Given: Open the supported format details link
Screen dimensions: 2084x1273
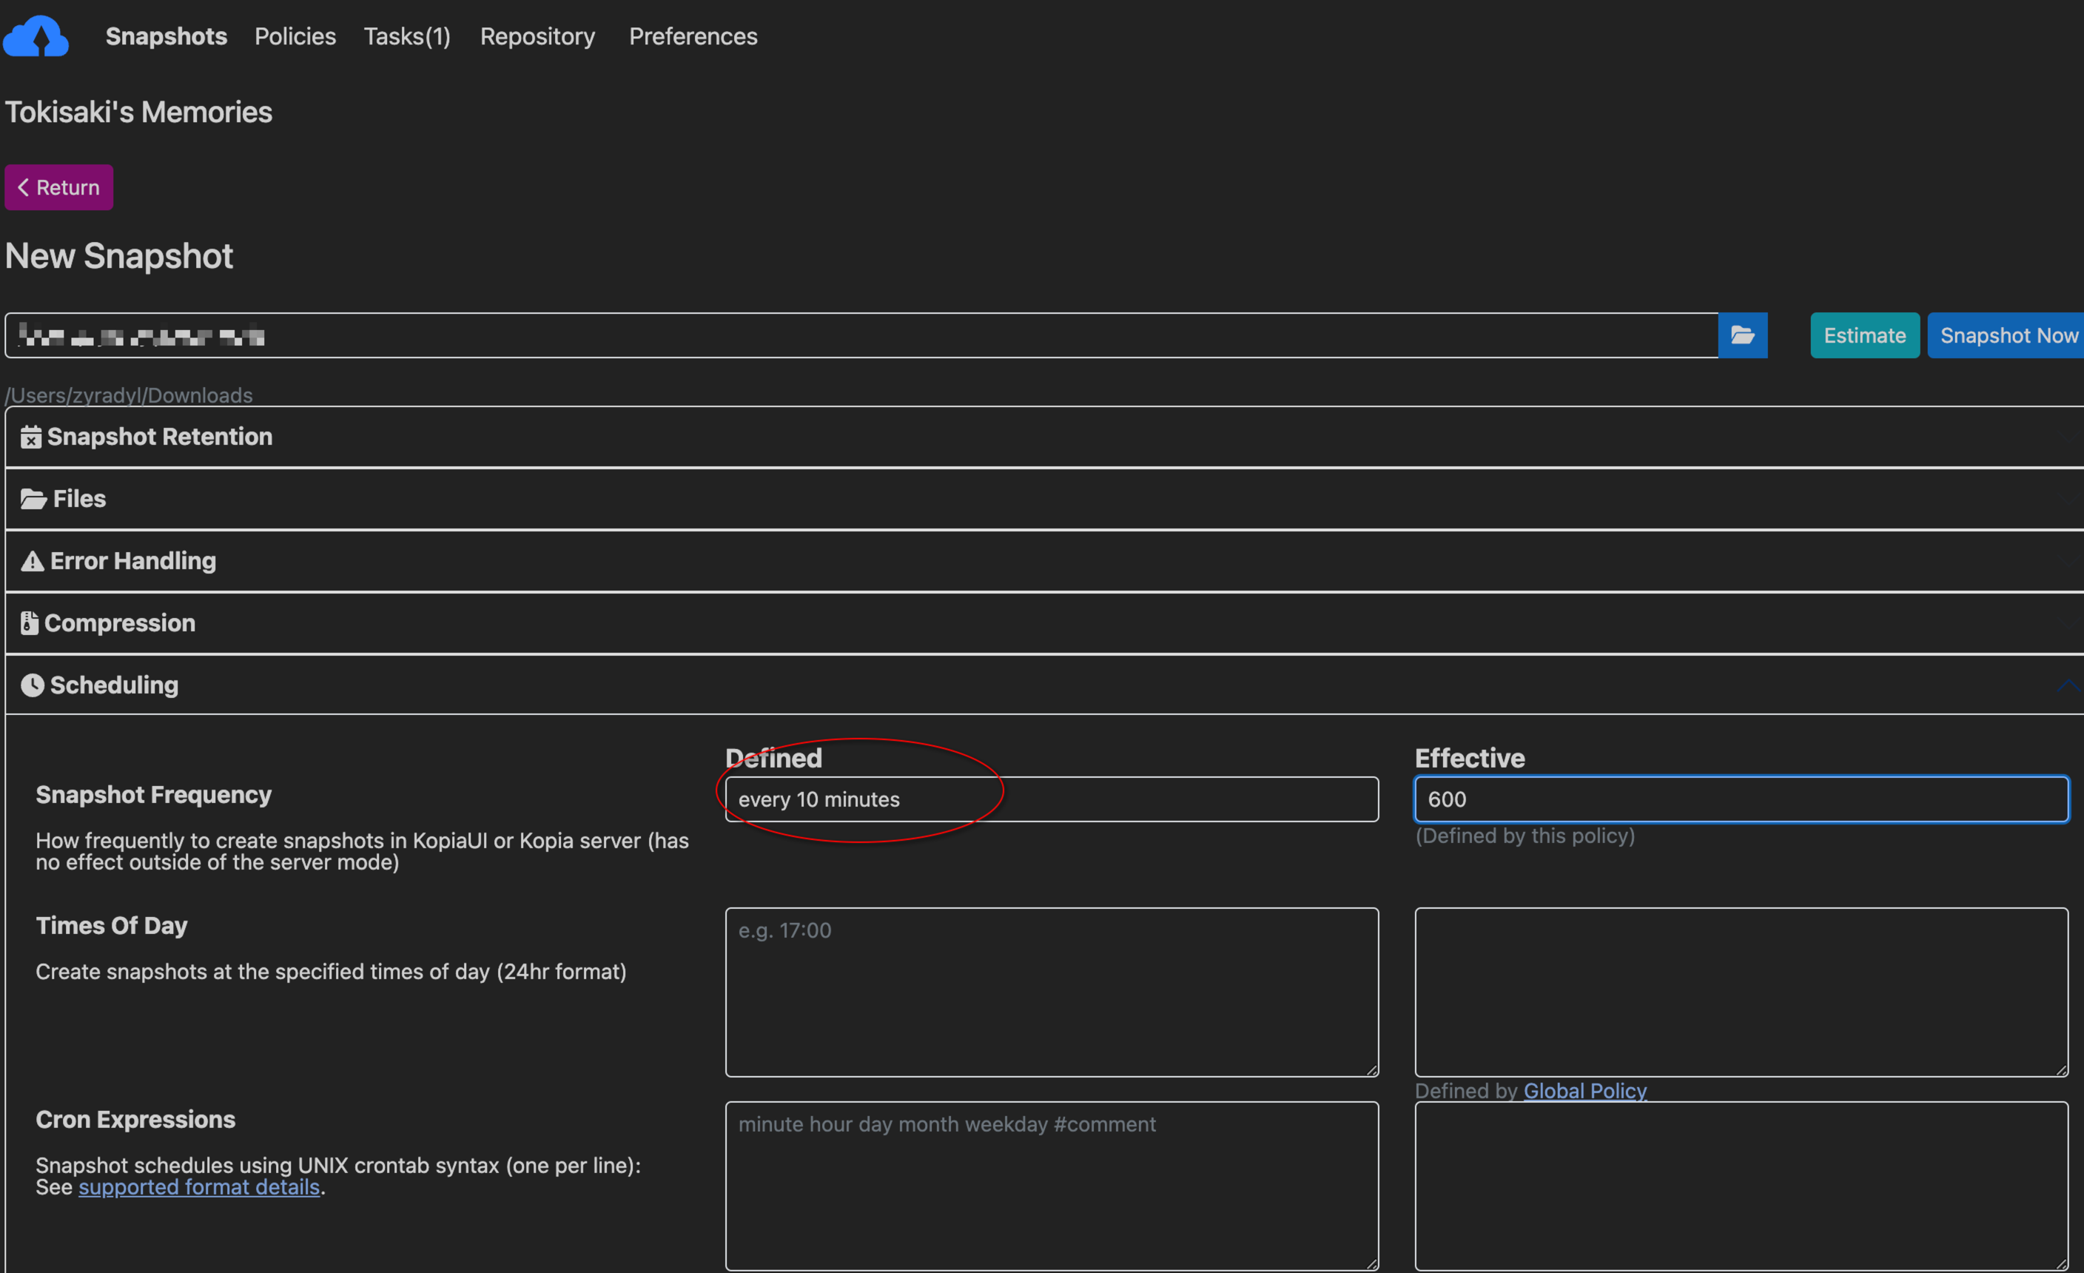Looking at the screenshot, I should pyautogui.click(x=199, y=1186).
